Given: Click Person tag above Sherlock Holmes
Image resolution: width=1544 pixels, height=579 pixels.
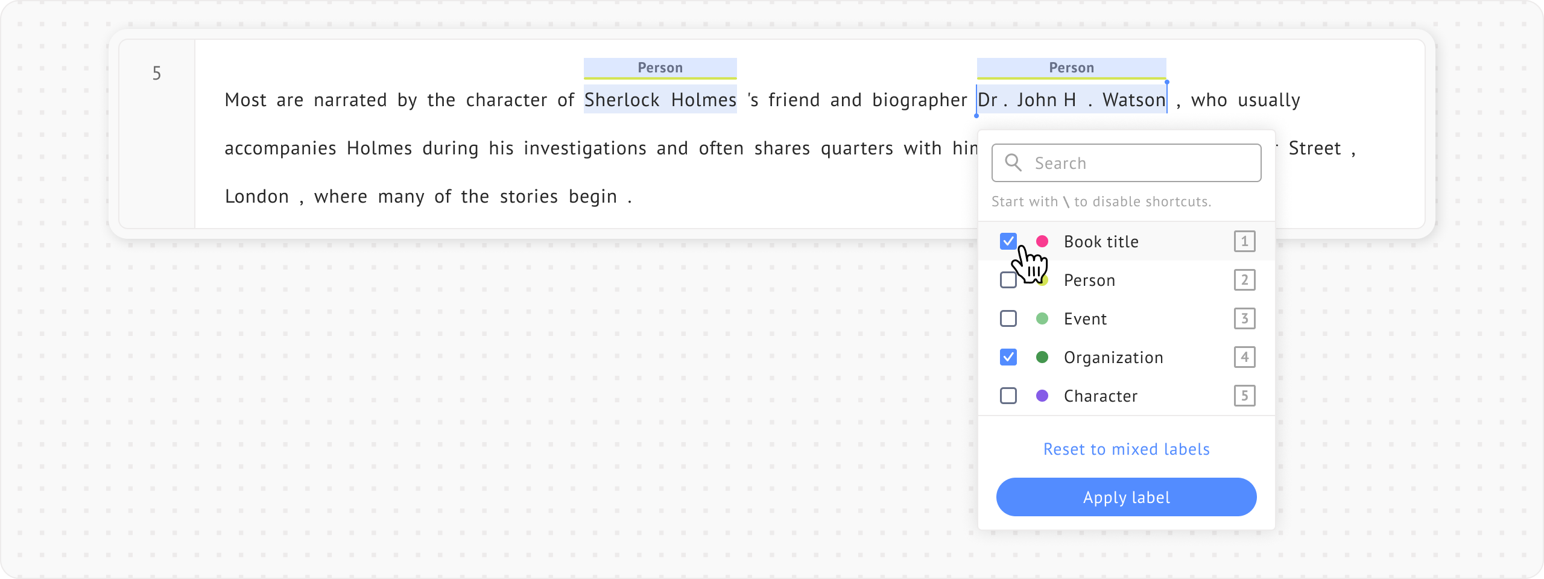Looking at the screenshot, I should [660, 68].
